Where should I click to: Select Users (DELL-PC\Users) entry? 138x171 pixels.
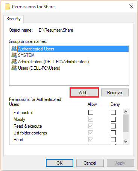tap(39, 68)
